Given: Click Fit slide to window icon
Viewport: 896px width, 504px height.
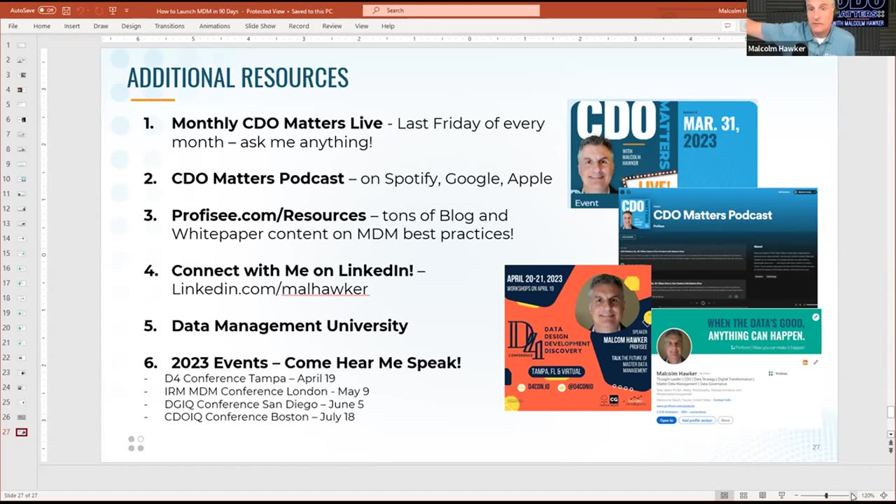Looking at the screenshot, I should coord(884,495).
